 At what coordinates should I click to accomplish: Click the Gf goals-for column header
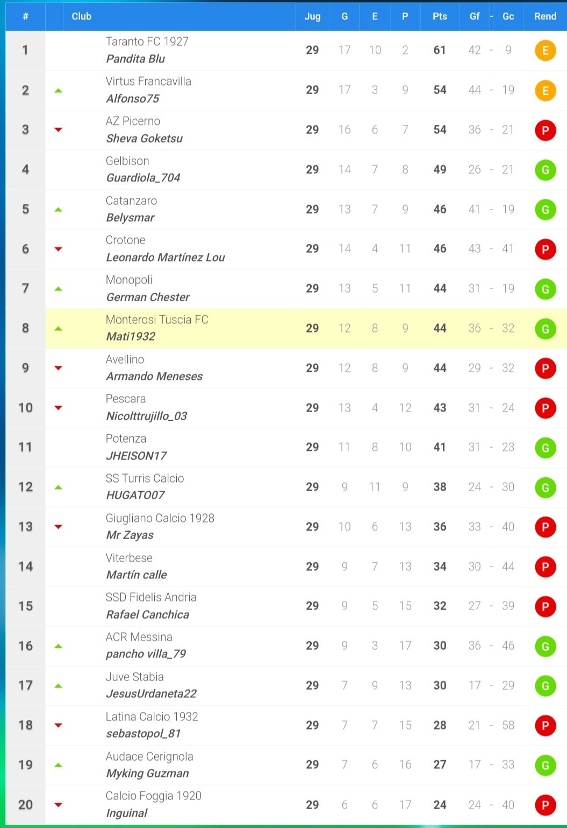(x=475, y=16)
